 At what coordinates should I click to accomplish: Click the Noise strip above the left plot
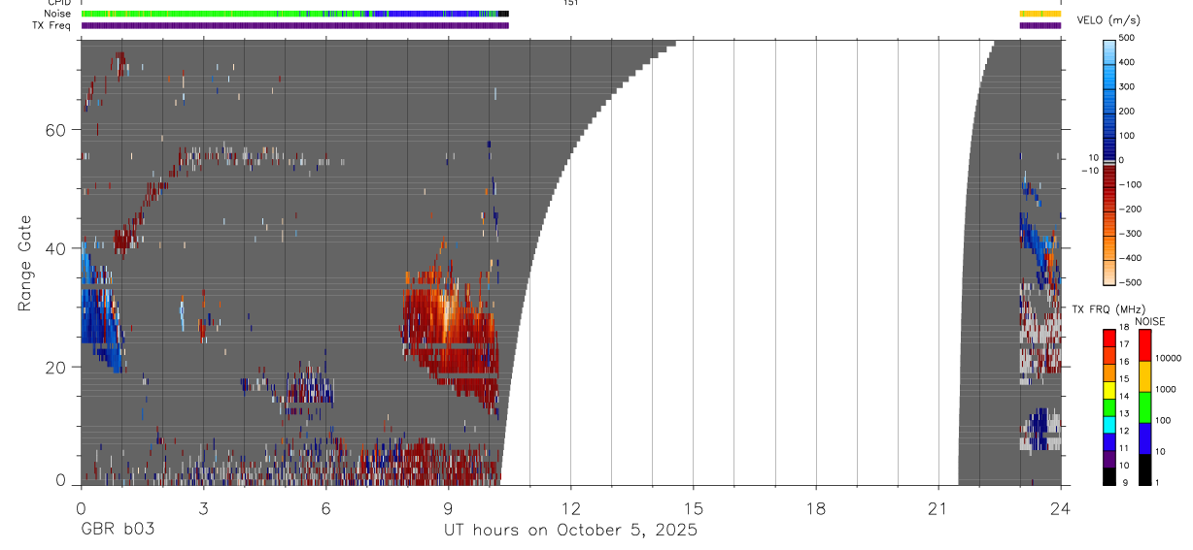click(x=294, y=14)
